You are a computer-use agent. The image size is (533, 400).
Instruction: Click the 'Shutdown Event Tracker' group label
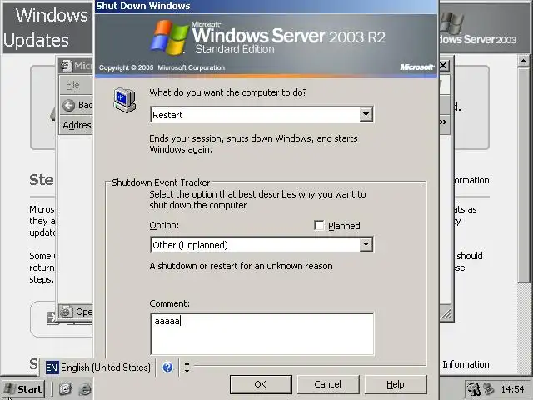[161, 182]
